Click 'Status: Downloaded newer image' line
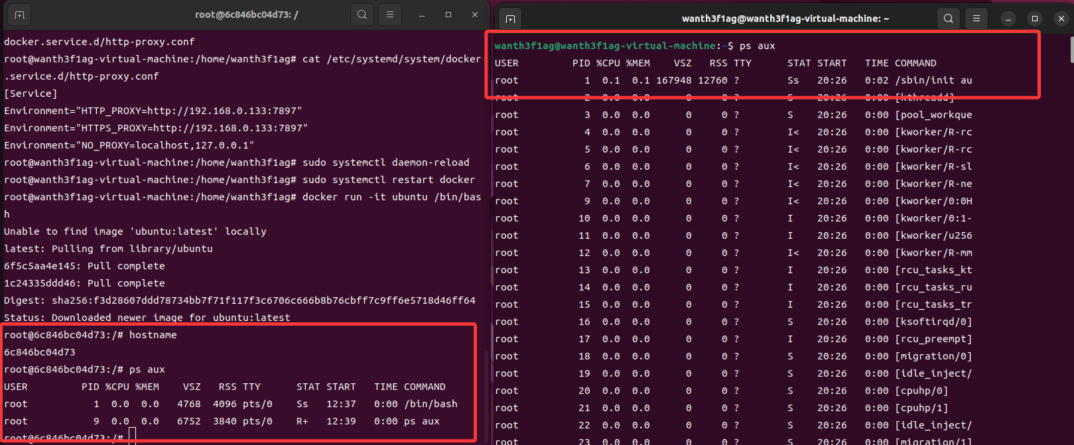Screen dimensions: 1074x445 147,318
